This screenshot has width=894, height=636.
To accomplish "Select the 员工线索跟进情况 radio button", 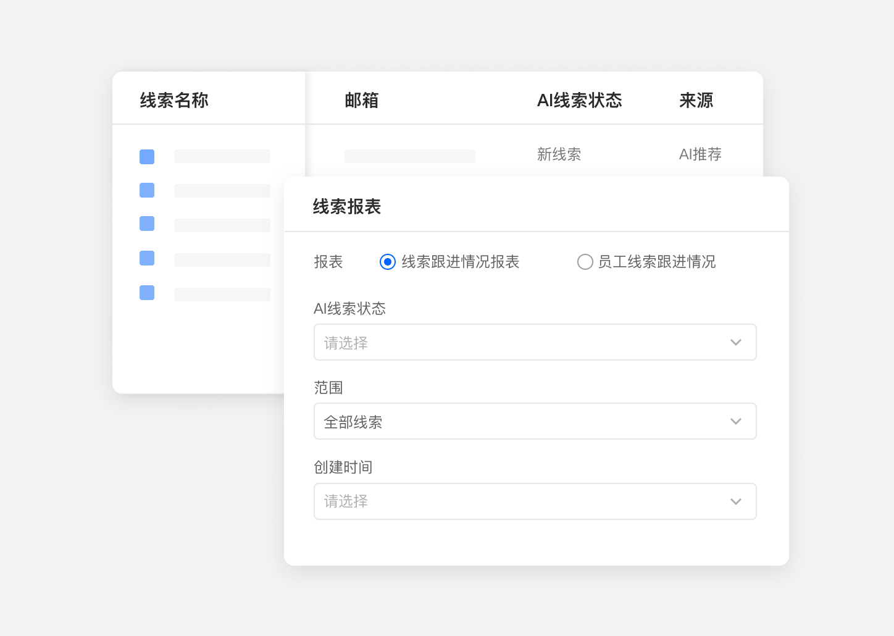I will click(x=585, y=262).
